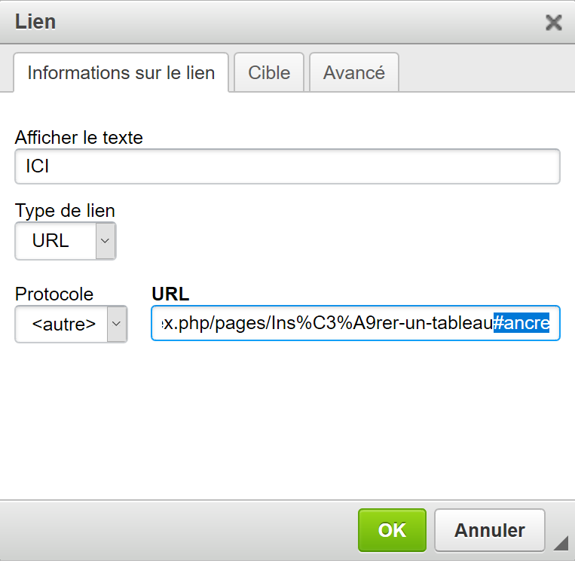Viewport: 575px width, 561px height.
Task: Click the 'Type de lien' label
Action: point(65,211)
